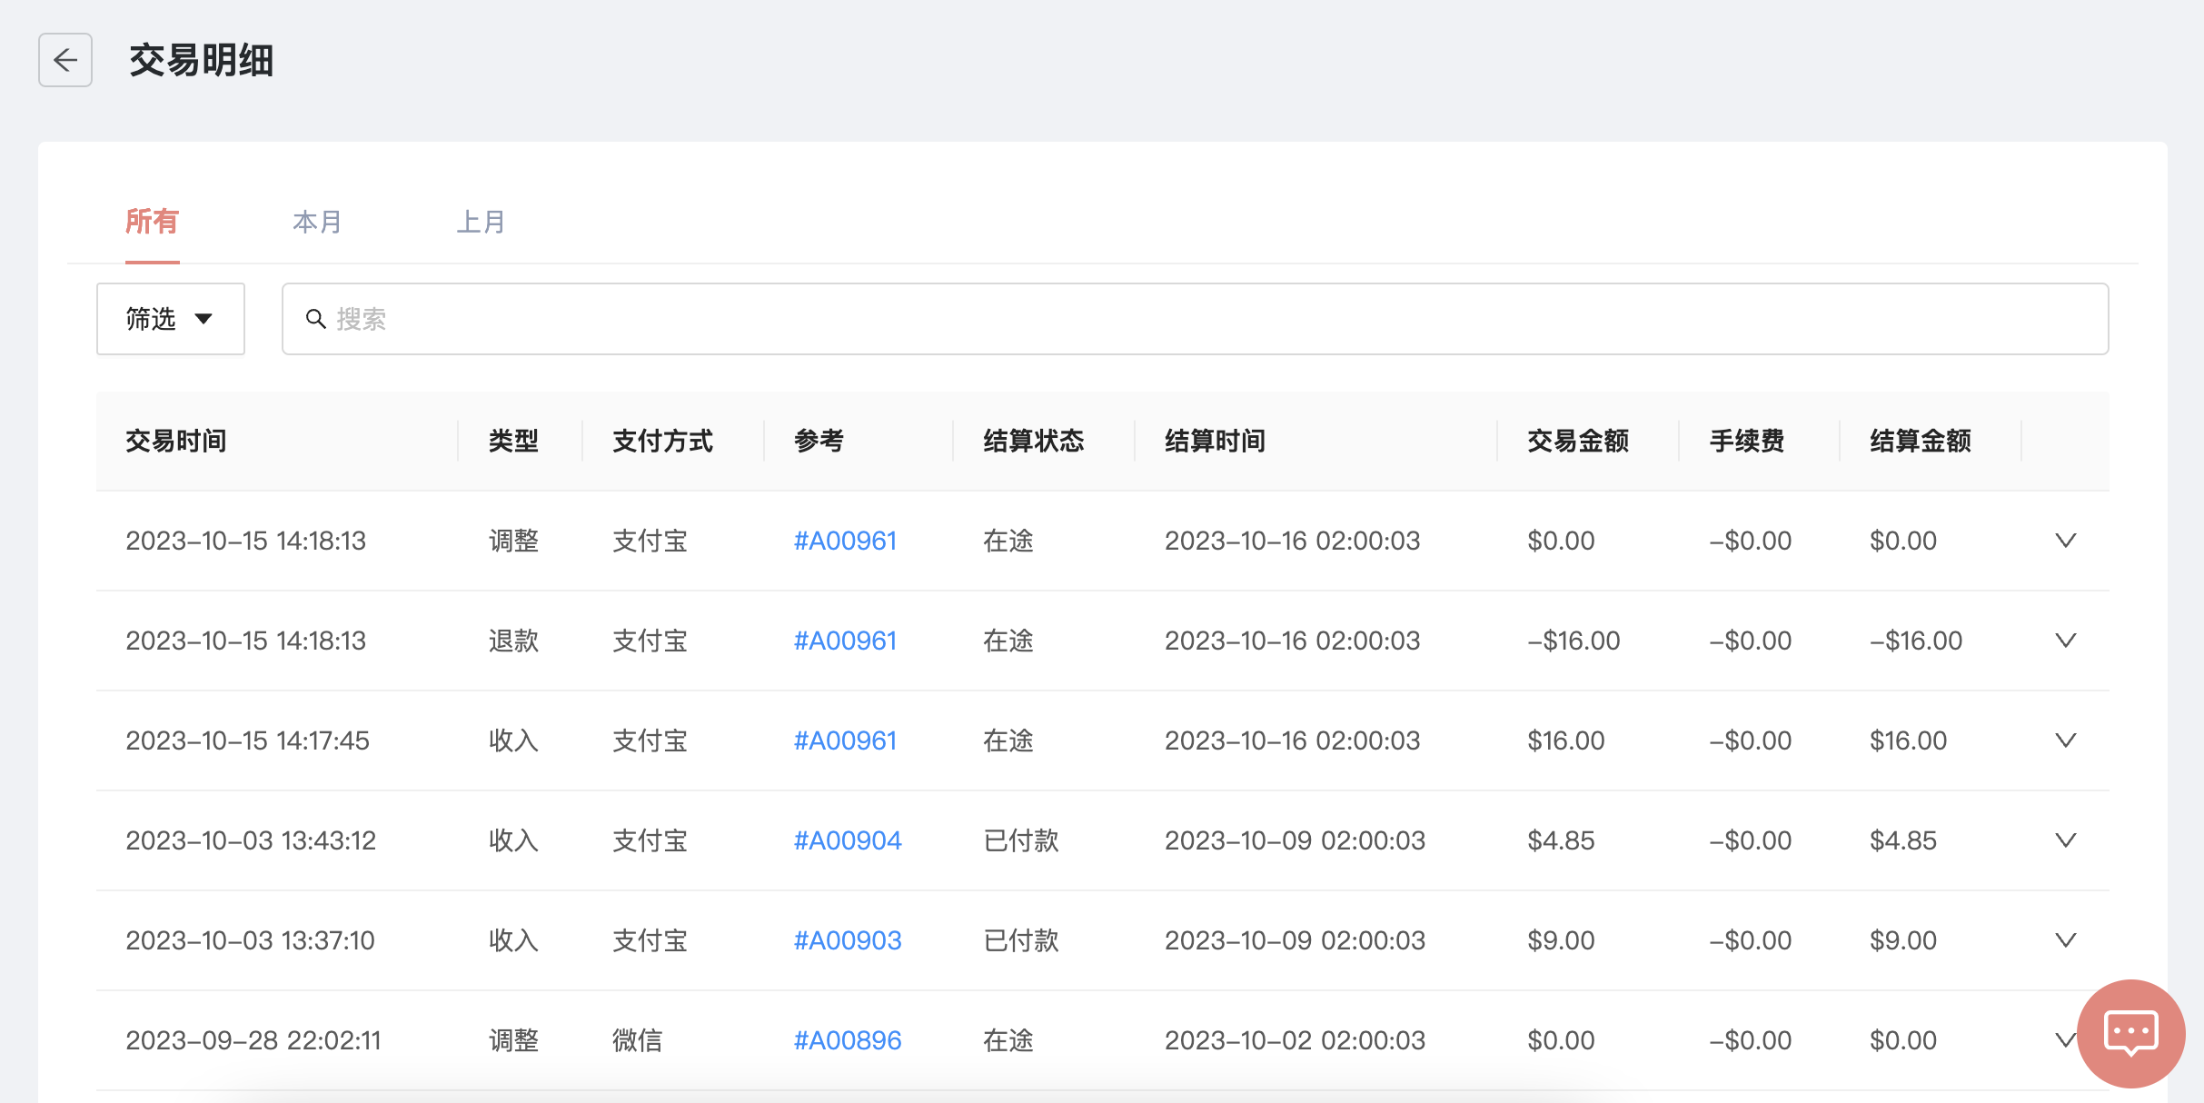
Task: Click the 退款 type cell
Action: click(513, 641)
